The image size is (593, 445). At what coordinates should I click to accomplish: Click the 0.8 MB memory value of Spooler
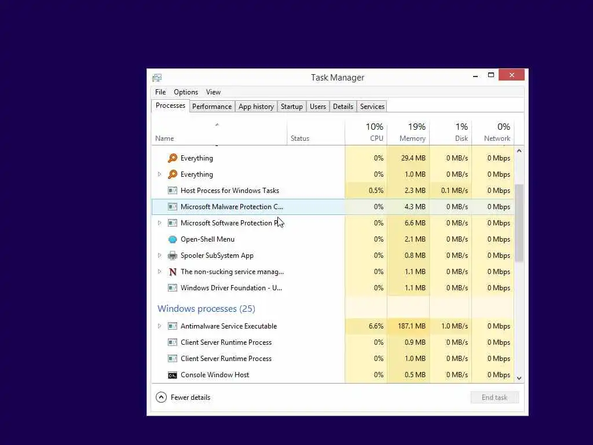(415, 256)
